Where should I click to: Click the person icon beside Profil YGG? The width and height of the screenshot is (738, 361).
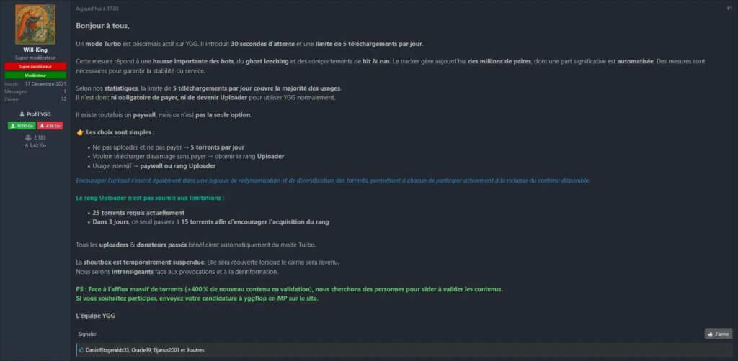[x=22, y=114]
